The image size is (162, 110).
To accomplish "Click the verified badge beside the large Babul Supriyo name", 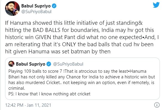I will pyautogui.click(x=54, y=6).
